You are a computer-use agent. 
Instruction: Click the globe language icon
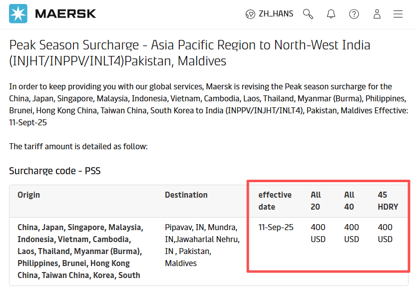tap(250, 14)
